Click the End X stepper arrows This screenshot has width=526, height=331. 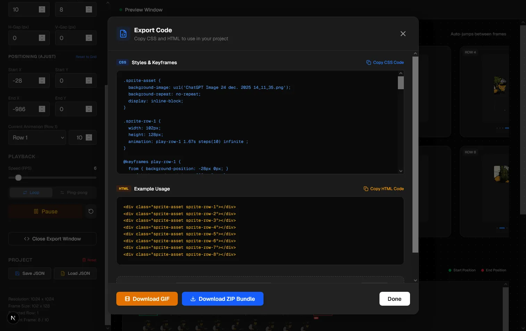pyautogui.click(x=42, y=109)
